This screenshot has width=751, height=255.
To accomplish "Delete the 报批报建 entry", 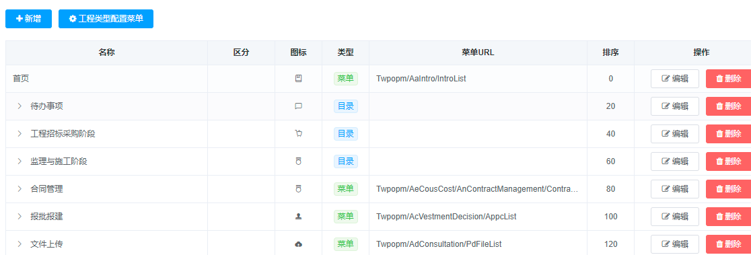I will (729, 217).
